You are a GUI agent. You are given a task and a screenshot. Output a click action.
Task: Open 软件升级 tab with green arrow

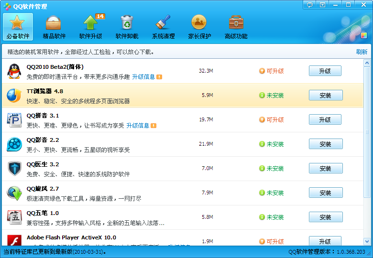91,27
